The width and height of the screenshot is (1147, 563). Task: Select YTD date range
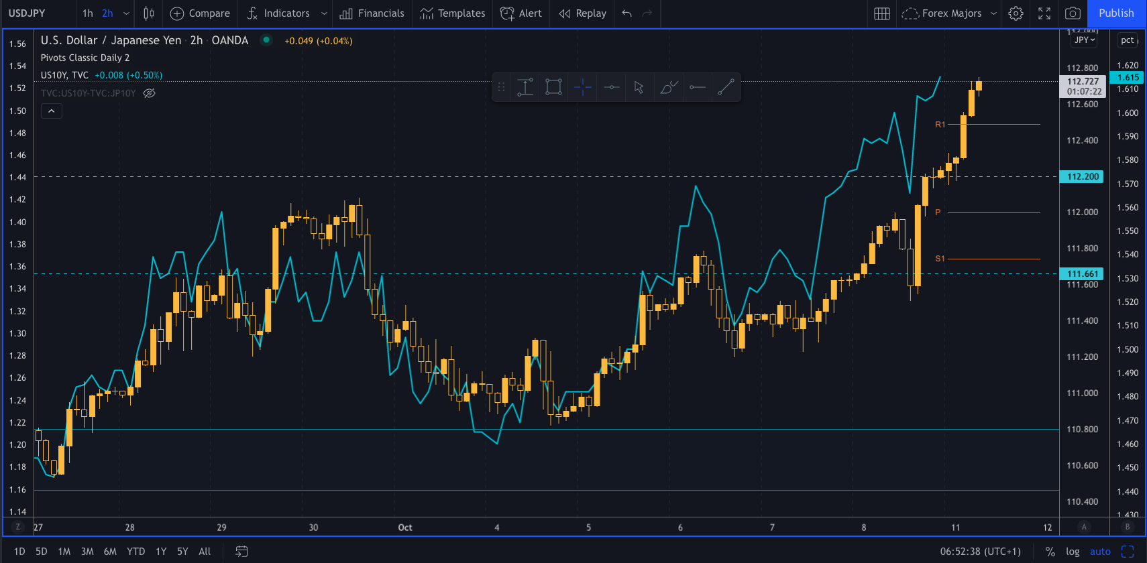[136, 552]
